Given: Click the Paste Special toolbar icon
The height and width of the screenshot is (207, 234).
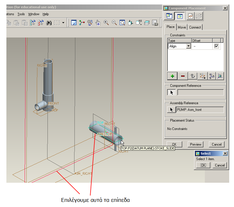Looking at the screenshot, I should click(25, 23).
